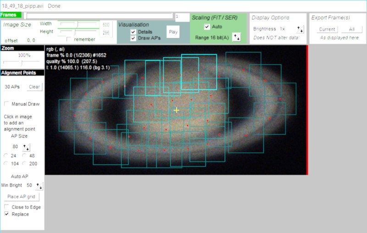Clear all alignment points
367x233 pixels.
(x=34, y=87)
